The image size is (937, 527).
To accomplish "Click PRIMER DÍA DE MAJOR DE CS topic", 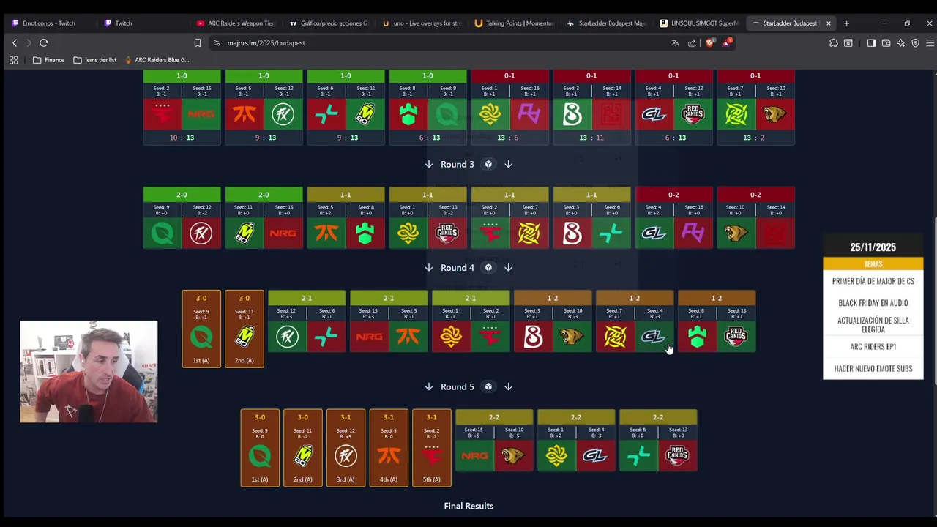I will (873, 281).
